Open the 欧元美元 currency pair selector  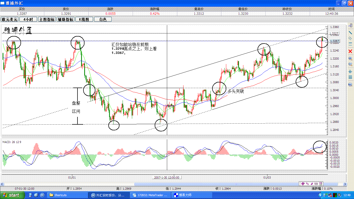coord(10,19)
